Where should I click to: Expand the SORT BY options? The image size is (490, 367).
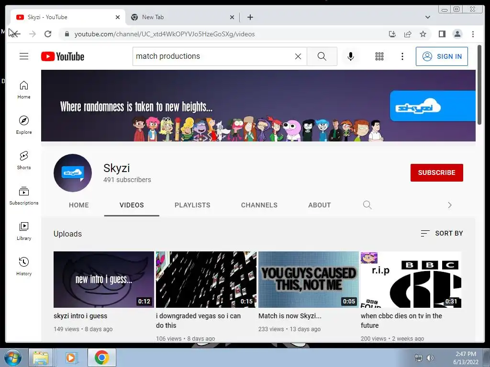pyautogui.click(x=442, y=233)
